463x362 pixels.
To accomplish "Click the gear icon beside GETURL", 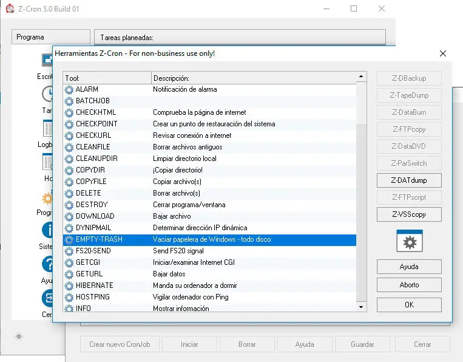I will (69, 274).
